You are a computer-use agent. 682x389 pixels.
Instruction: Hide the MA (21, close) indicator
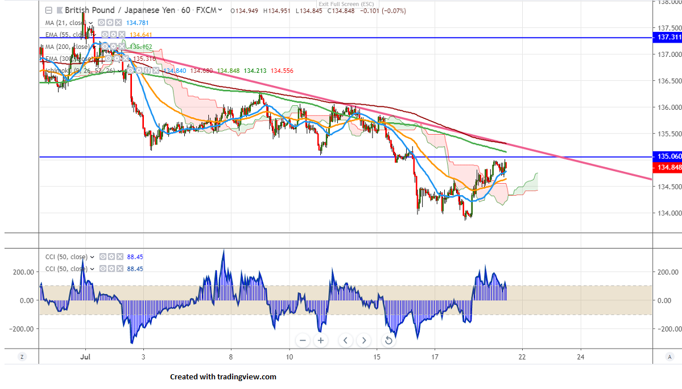pos(101,23)
